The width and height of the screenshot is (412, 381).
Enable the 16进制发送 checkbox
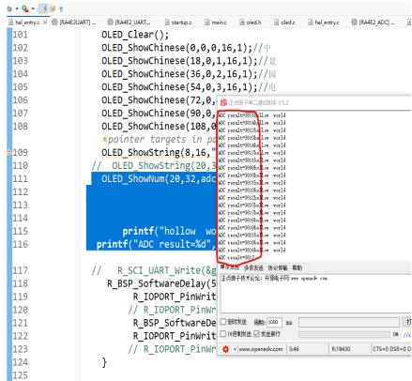point(223,334)
